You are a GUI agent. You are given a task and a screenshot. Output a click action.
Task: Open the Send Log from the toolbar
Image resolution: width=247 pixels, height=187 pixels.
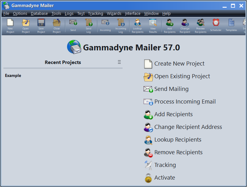tap(89, 26)
